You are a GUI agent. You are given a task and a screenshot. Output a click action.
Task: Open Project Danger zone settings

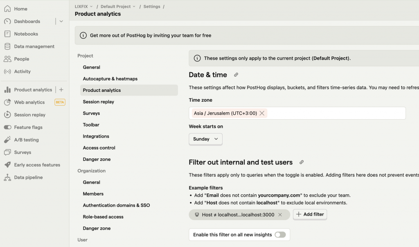click(129, 159)
